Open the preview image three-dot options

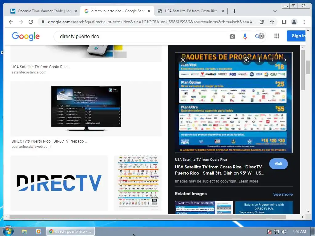(x=259, y=60)
